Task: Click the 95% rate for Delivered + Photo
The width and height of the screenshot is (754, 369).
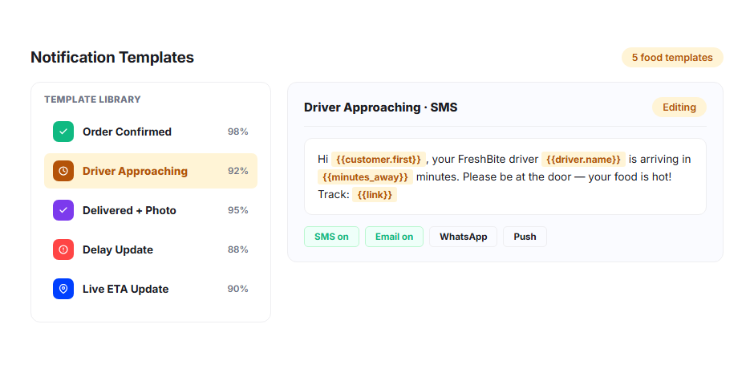Action: click(x=238, y=210)
